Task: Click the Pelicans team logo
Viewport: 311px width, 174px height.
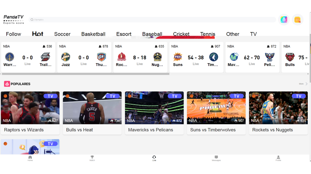Action: (x=270, y=57)
